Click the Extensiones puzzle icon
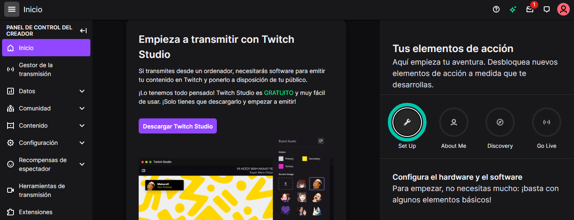This screenshot has height=220, width=574. (11, 212)
